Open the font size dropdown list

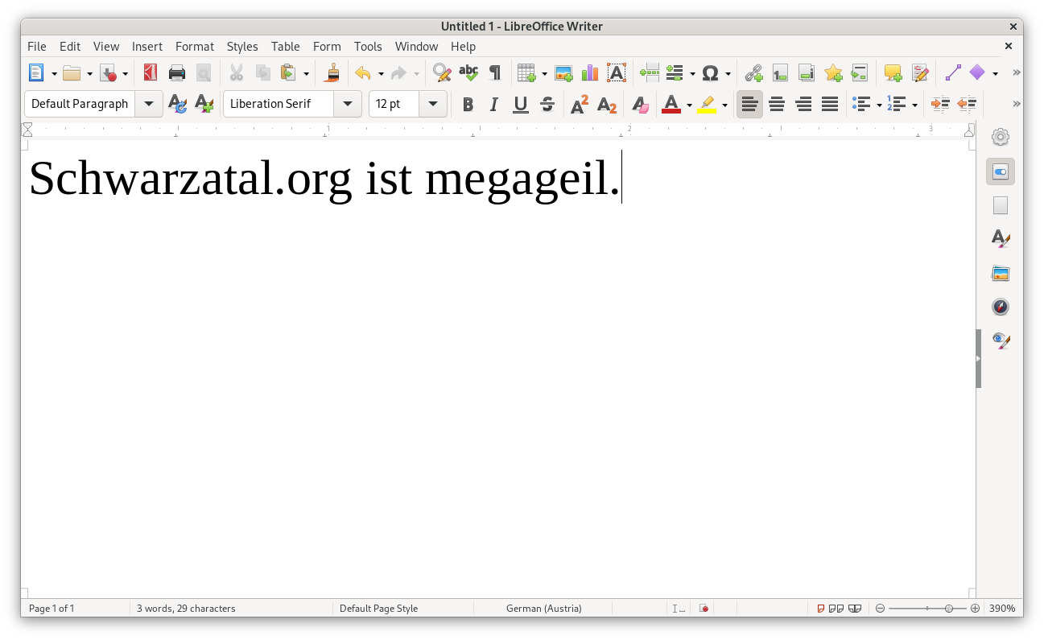433,104
